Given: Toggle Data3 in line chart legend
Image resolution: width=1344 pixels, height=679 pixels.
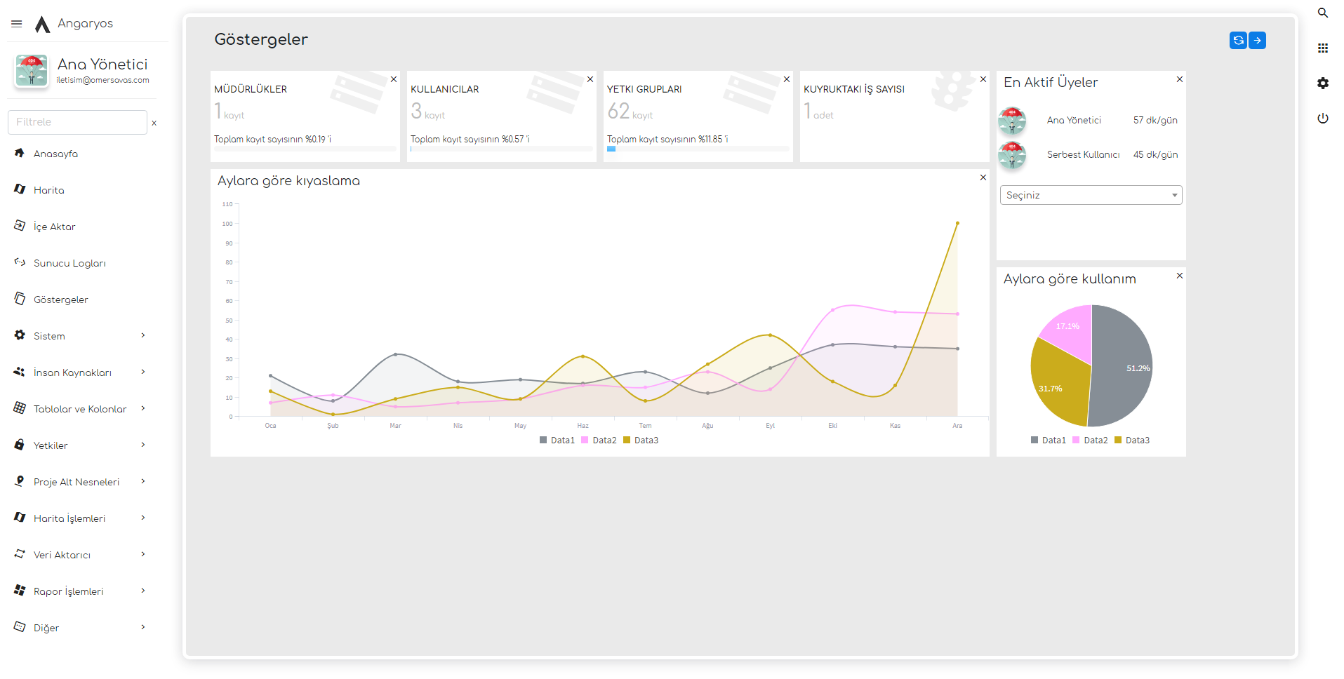Looking at the screenshot, I should click(641, 441).
